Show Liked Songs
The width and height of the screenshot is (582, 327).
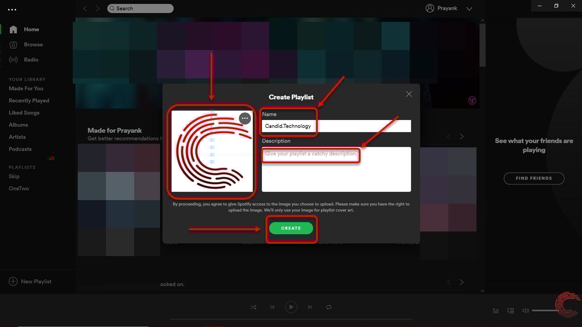click(24, 113)
